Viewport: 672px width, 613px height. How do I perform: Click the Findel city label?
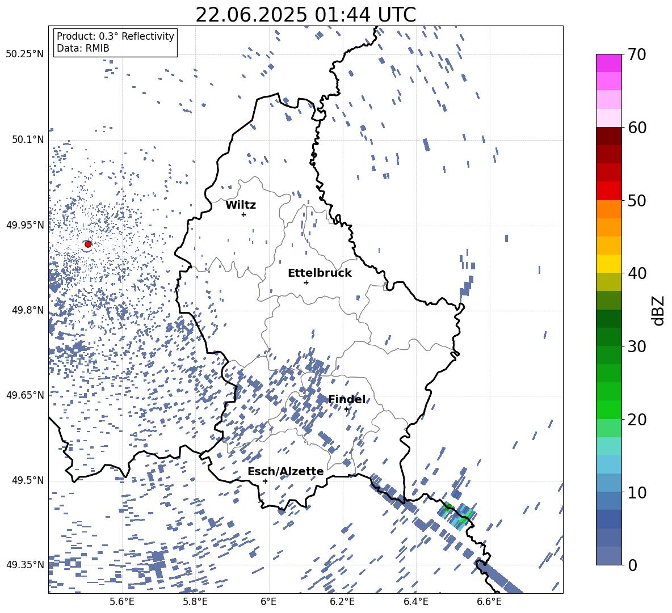point(347,399)
